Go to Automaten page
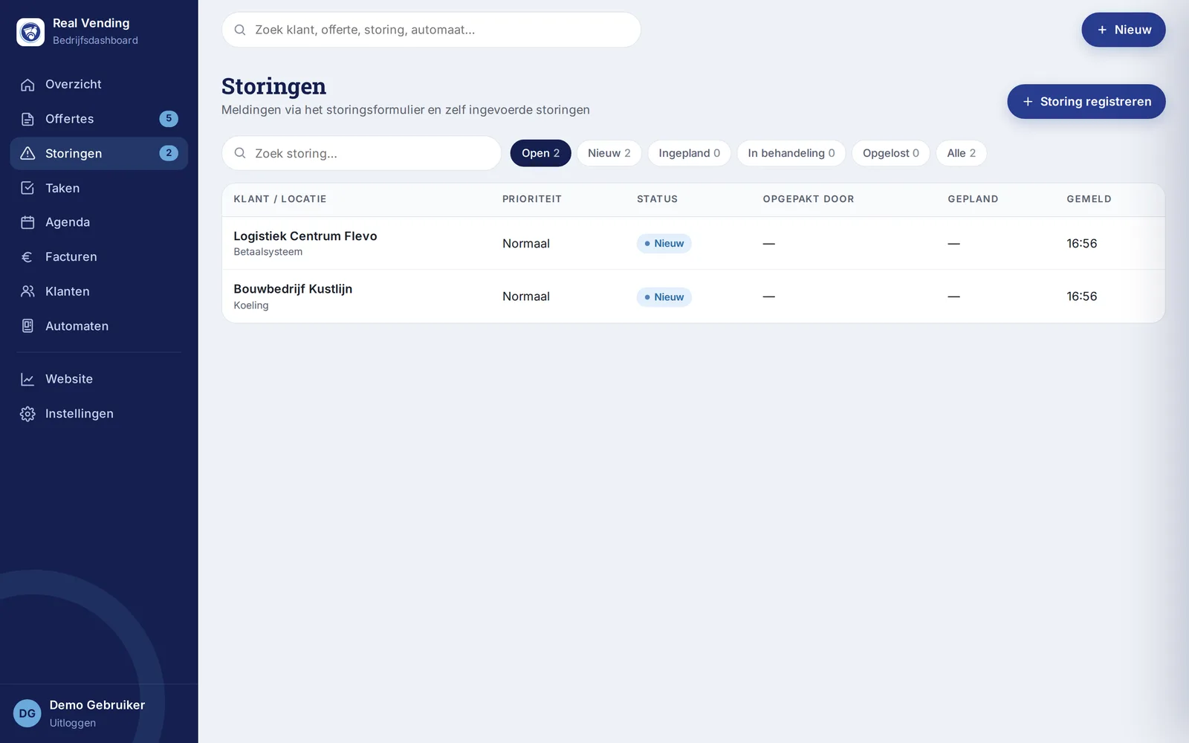 pos(99,326)
